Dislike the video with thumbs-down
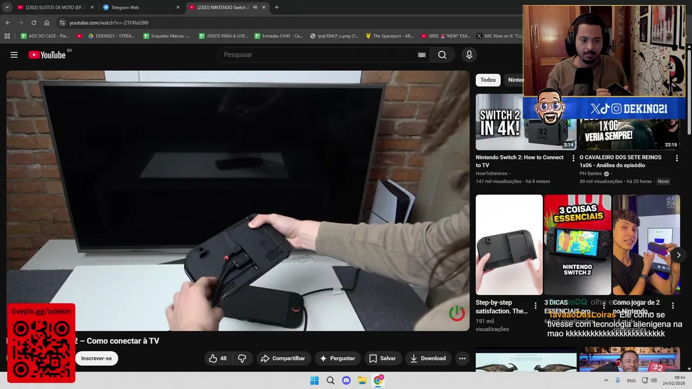The image size is (692, 389). coord(242,358)
